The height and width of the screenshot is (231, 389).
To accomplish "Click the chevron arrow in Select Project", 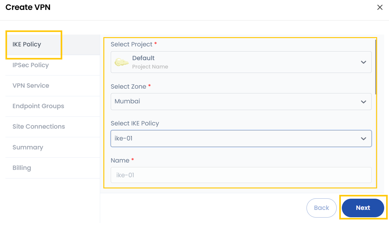I will [363, 62].
